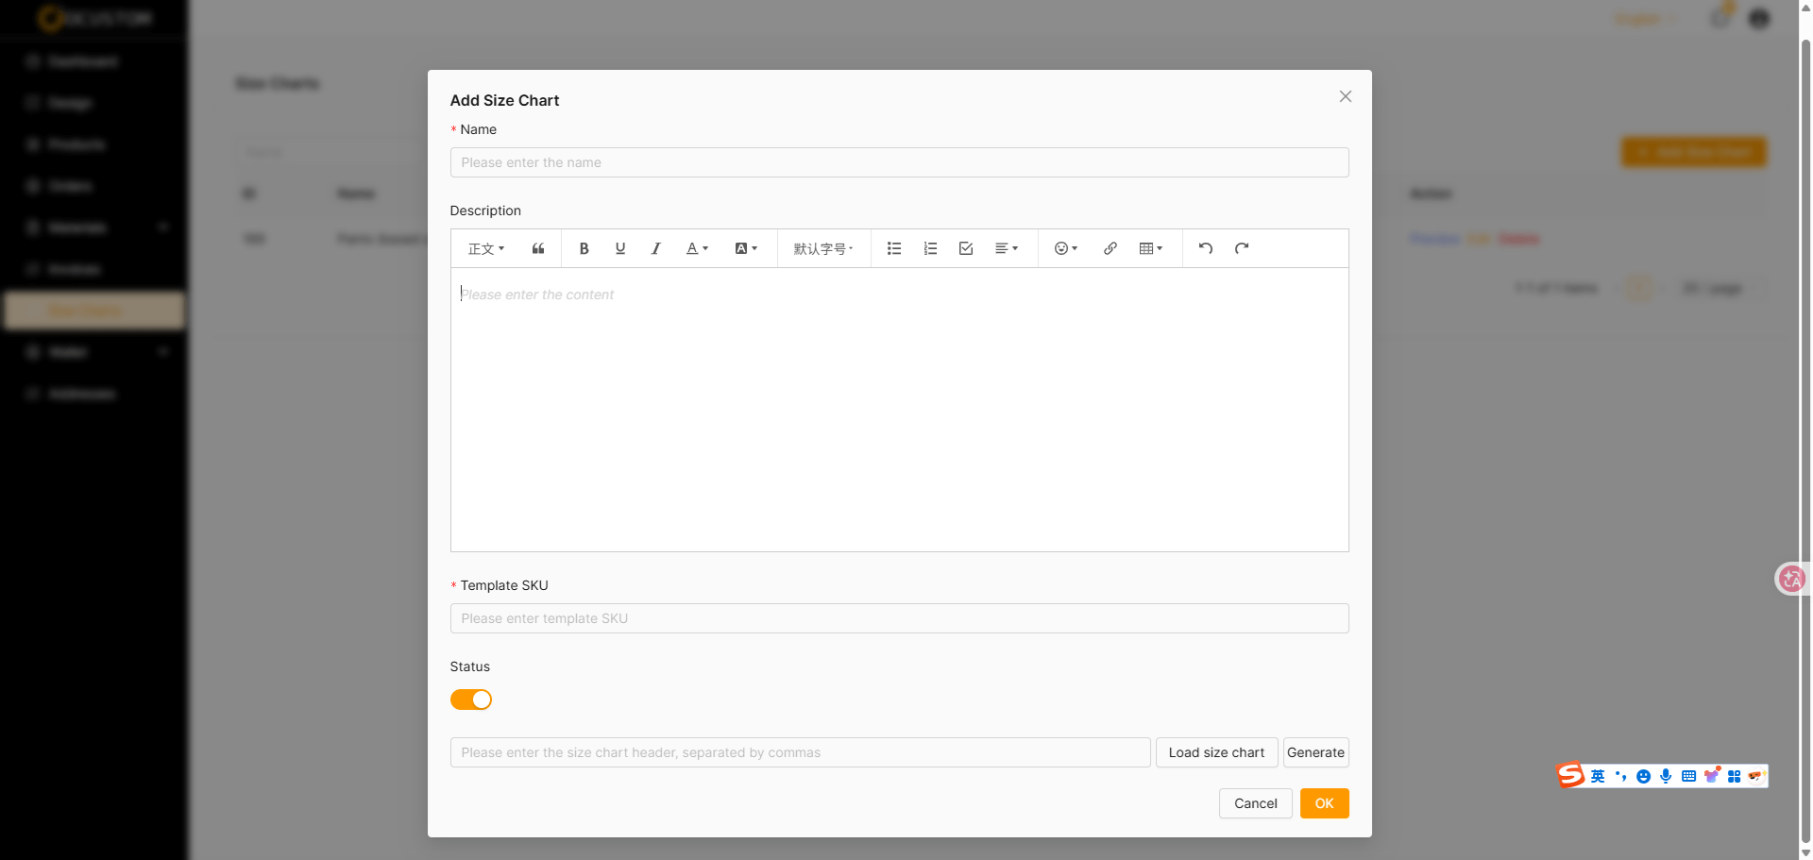Redo the last editor action
This screenshot has width=1813, height=860.
click(x=1241, y=248)
